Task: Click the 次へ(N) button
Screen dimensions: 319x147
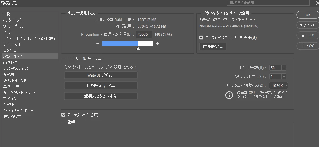Action: [308, 46]
